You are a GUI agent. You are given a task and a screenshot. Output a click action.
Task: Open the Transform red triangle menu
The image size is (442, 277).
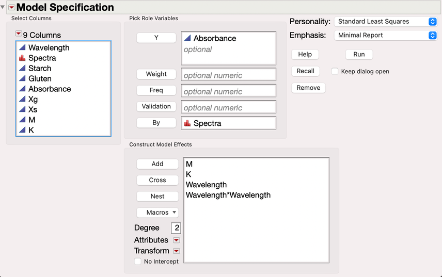177,251
